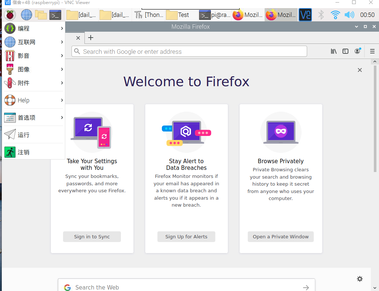Image resolution: width=379 pixels, height=291 pixels.
Task: Show the clock reading 00:50
Action: [367, 15]
